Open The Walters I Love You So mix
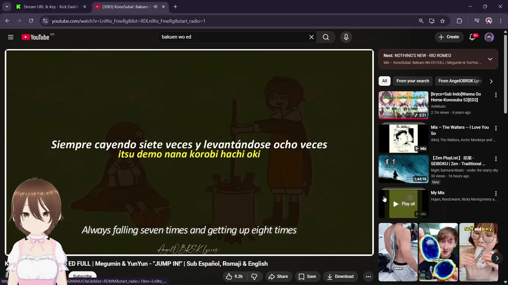 tap(403, 138)
